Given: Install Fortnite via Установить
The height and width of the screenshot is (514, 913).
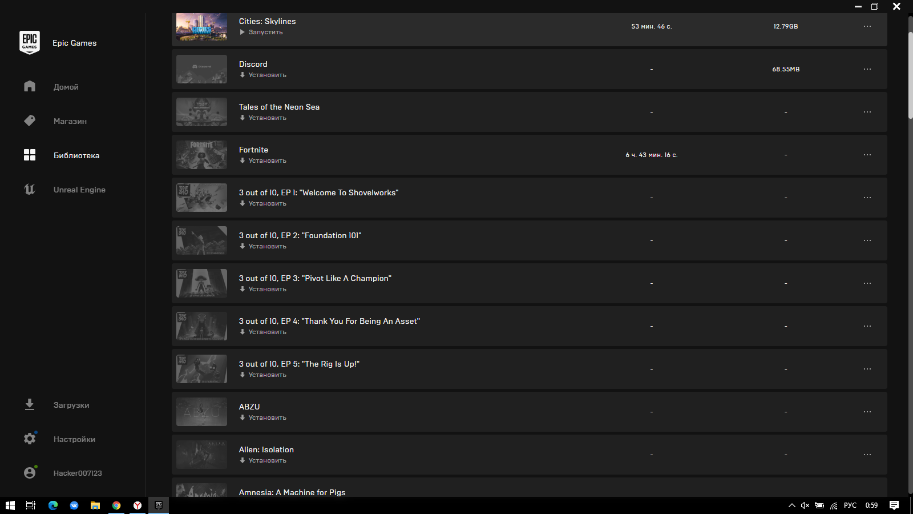Looking at the screenshot, I should (x=263, y=160).
